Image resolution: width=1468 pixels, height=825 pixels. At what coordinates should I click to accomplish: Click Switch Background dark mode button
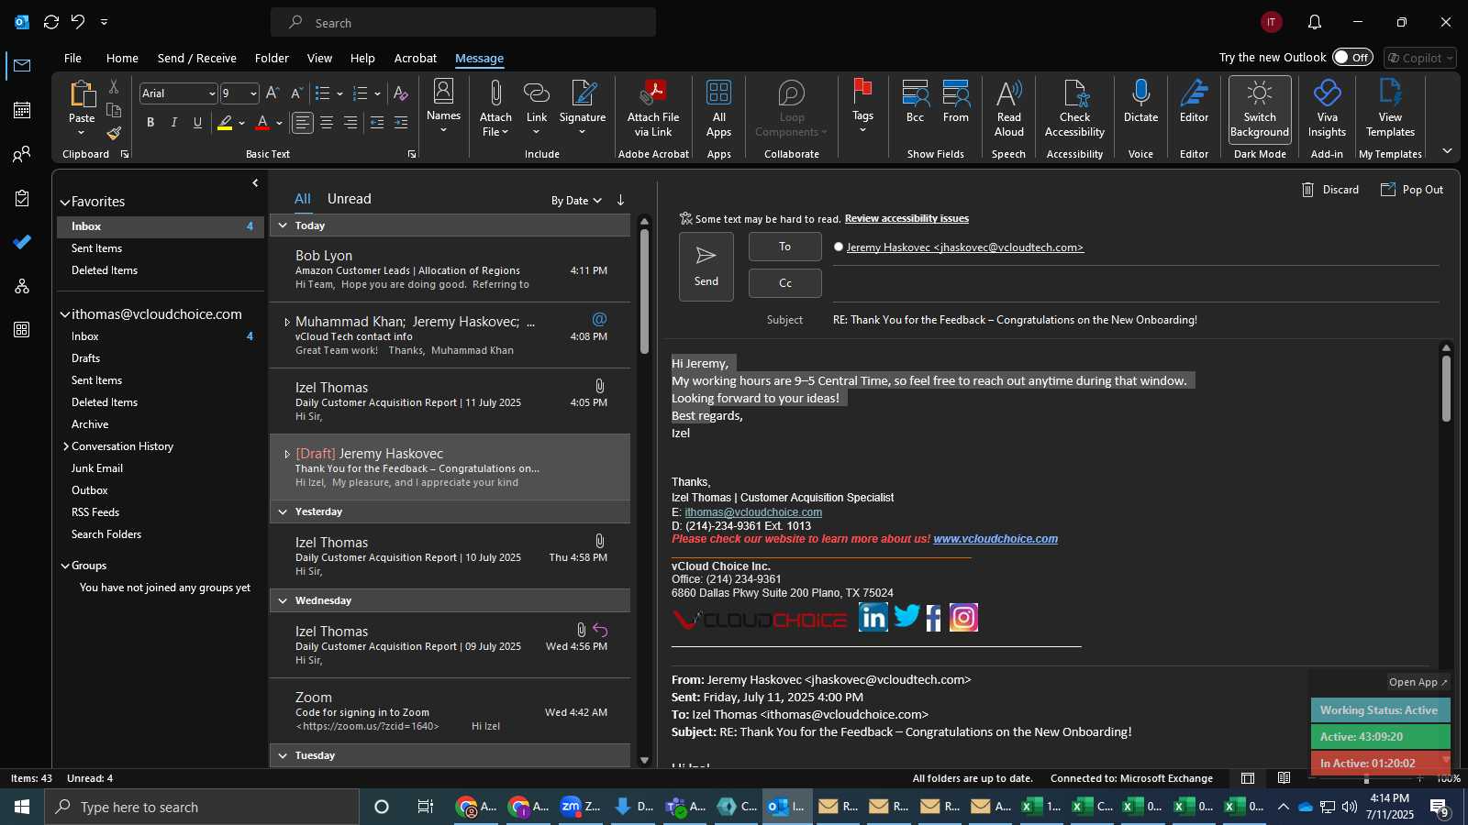coord(1260,109)
